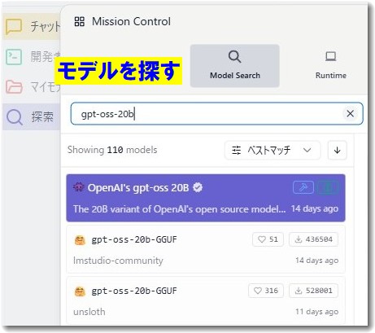The image size is (375, 333).
Task: Open the My Models folder icon
Action: pos(14,87)
